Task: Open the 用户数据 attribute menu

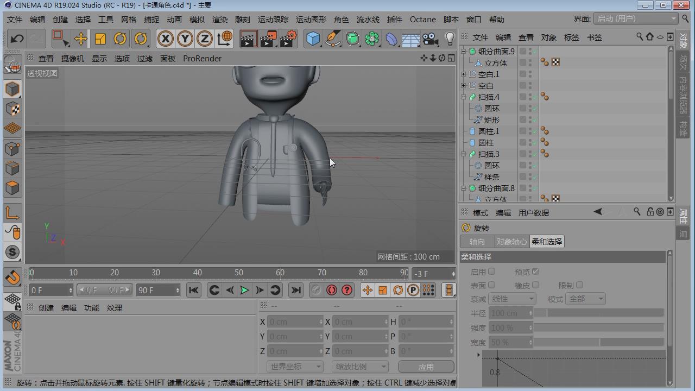Action: (534, 213)
